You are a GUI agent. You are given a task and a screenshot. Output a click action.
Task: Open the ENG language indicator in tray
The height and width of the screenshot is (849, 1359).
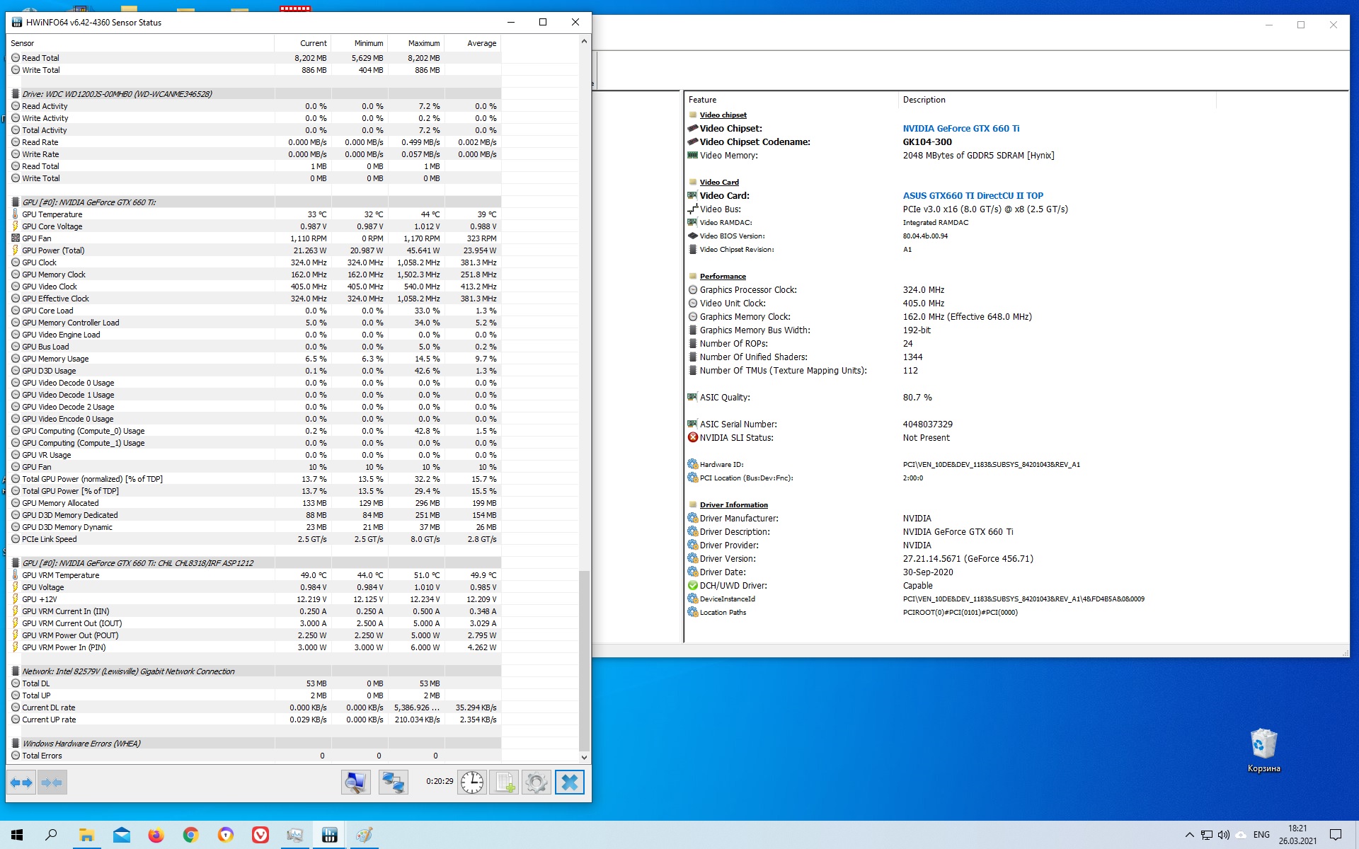[1261, 835]
